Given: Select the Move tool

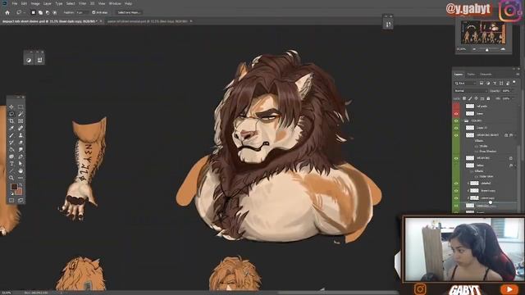Looking at the screenshot, I should click(11, 107).
